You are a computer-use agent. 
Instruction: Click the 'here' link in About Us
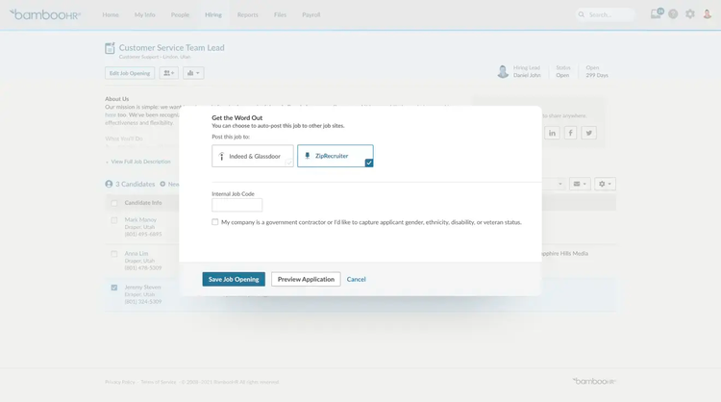pyautogui.click(x=111, y=115)
